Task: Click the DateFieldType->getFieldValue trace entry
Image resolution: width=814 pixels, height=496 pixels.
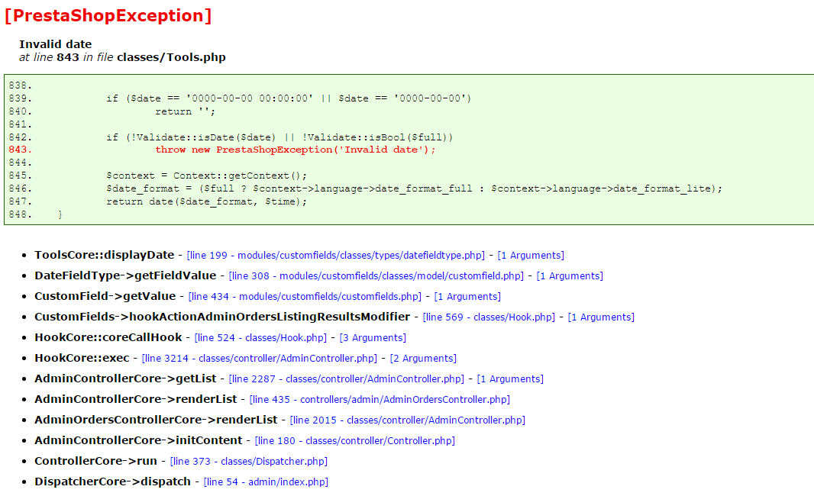Action: [x=125, y=275]
